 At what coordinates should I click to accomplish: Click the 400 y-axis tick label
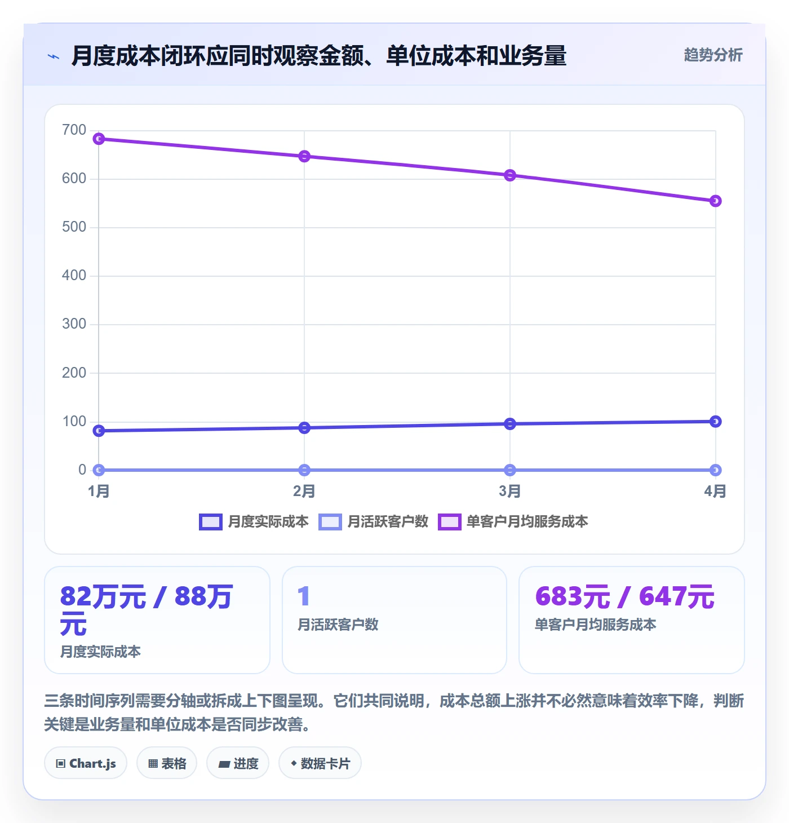point(74,276)
